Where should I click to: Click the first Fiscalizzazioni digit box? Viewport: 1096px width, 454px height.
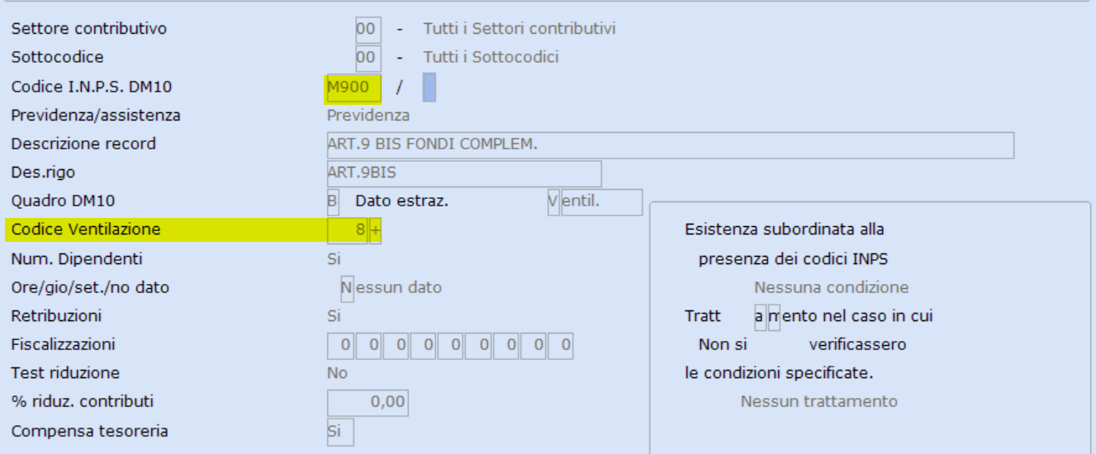pyautogui.click(x=342, y=346)
